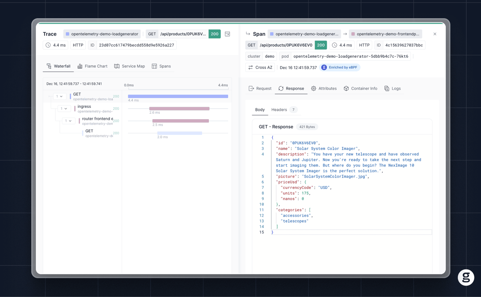Click the trace ID 23d07cc617479becdd558d9e5926a227
Viewport: 481px width, 297px height.
(136, 45)
